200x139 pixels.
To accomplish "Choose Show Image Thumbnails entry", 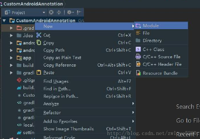I will tap(85, 129).
